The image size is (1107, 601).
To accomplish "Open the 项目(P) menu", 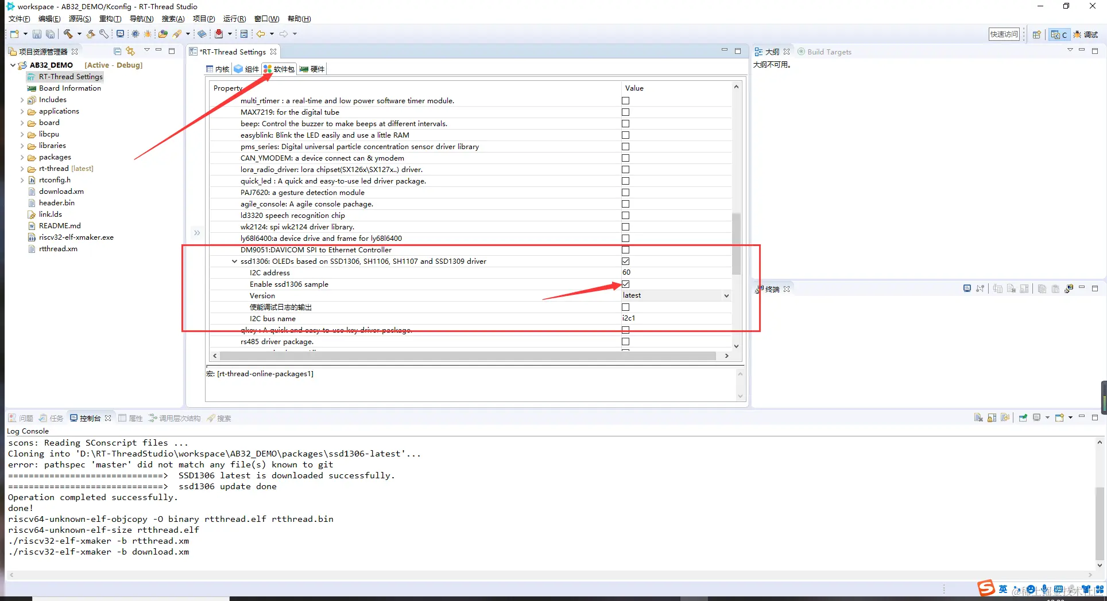I will [x=204, y=19].
